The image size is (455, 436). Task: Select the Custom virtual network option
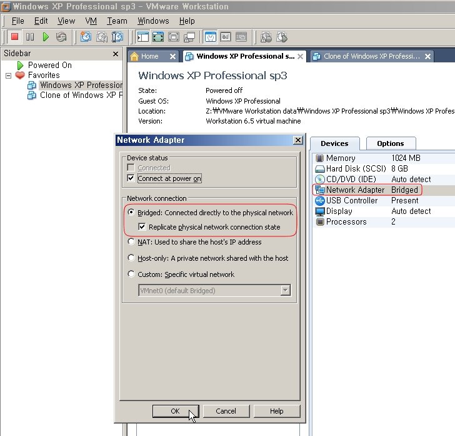click(131, 274)
